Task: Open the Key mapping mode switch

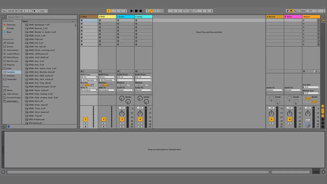Action: click(x=296, y=11)
